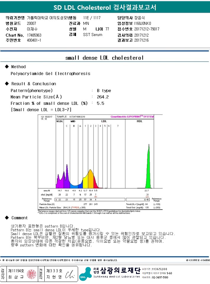Click the report date '20171216'
The image size is (210, 284).
(x=141, y=40)
